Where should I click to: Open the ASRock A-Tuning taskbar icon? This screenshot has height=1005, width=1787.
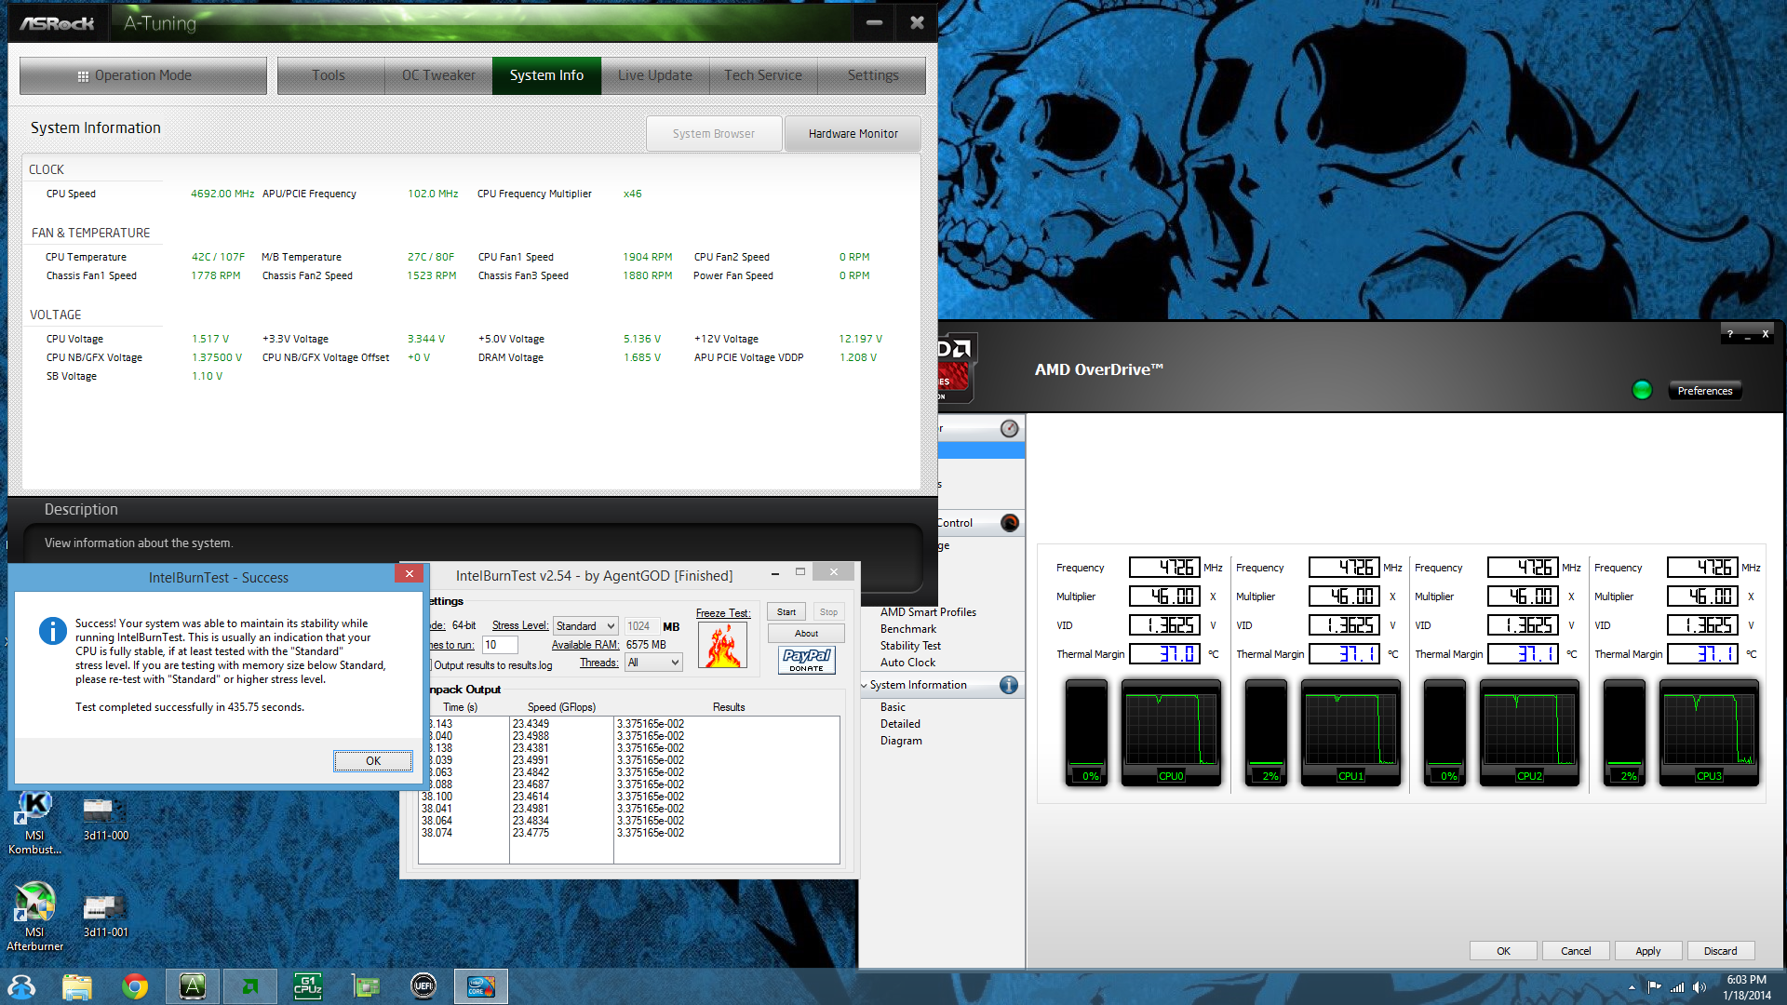[x=193, y=986]
